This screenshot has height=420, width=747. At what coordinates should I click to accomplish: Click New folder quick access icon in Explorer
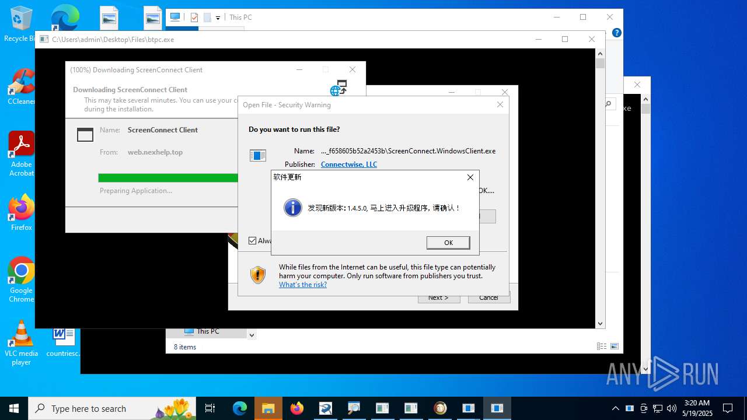[x=207, y=17]
